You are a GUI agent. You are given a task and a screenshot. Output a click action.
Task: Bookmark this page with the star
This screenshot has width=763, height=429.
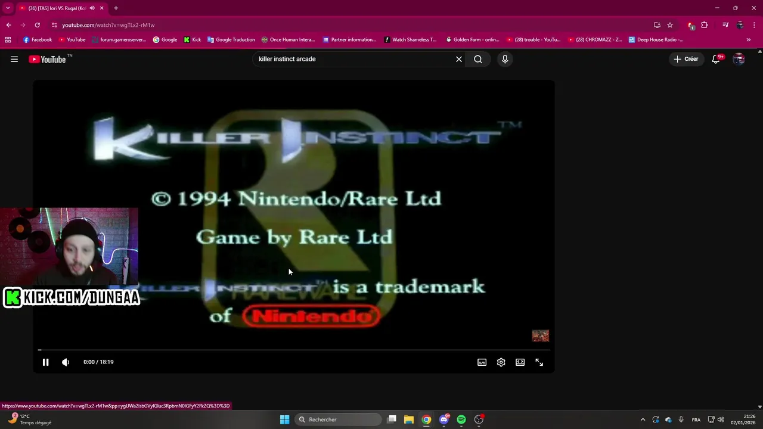point(670,25)
